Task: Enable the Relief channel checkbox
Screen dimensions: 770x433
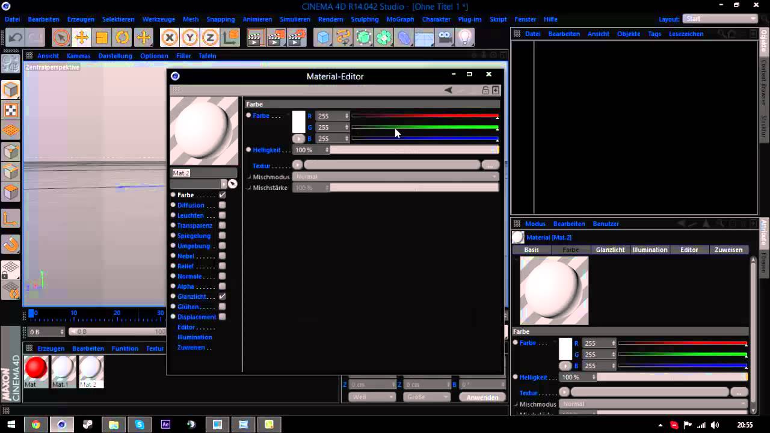Action: coord(223,266)
